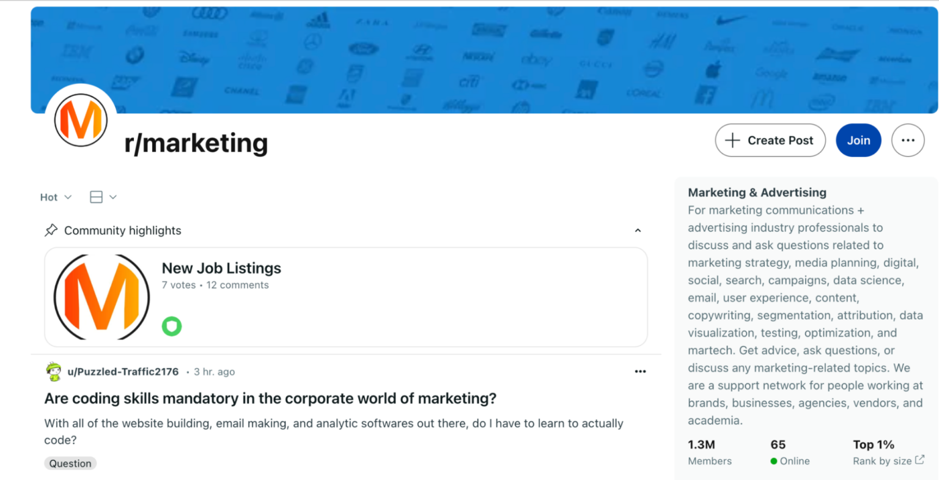Click the green online status indicator on the highlight

point(172,326)
